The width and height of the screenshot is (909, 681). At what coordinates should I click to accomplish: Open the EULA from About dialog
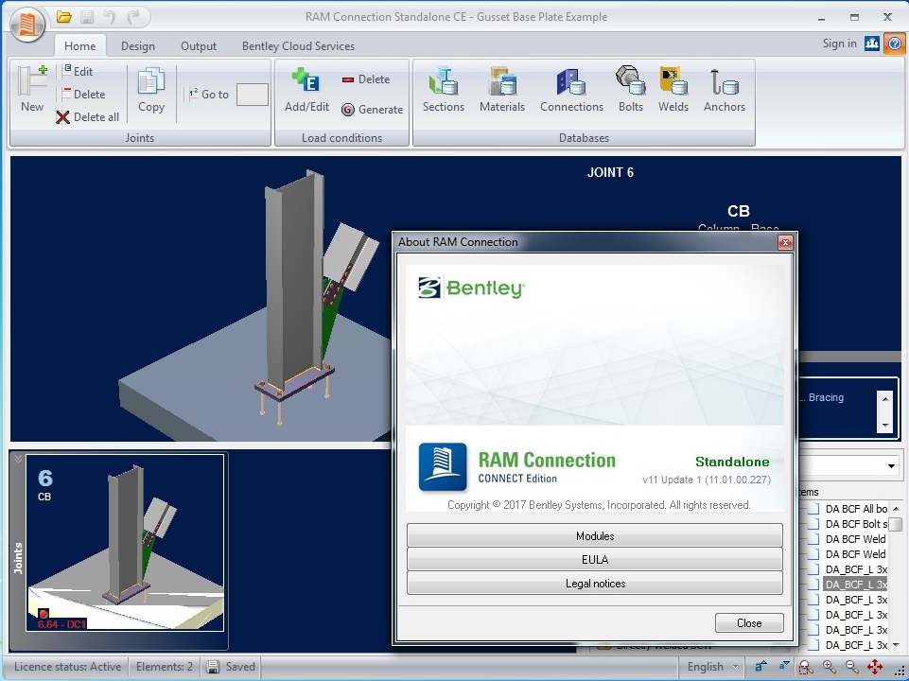(x=595, y=559)
